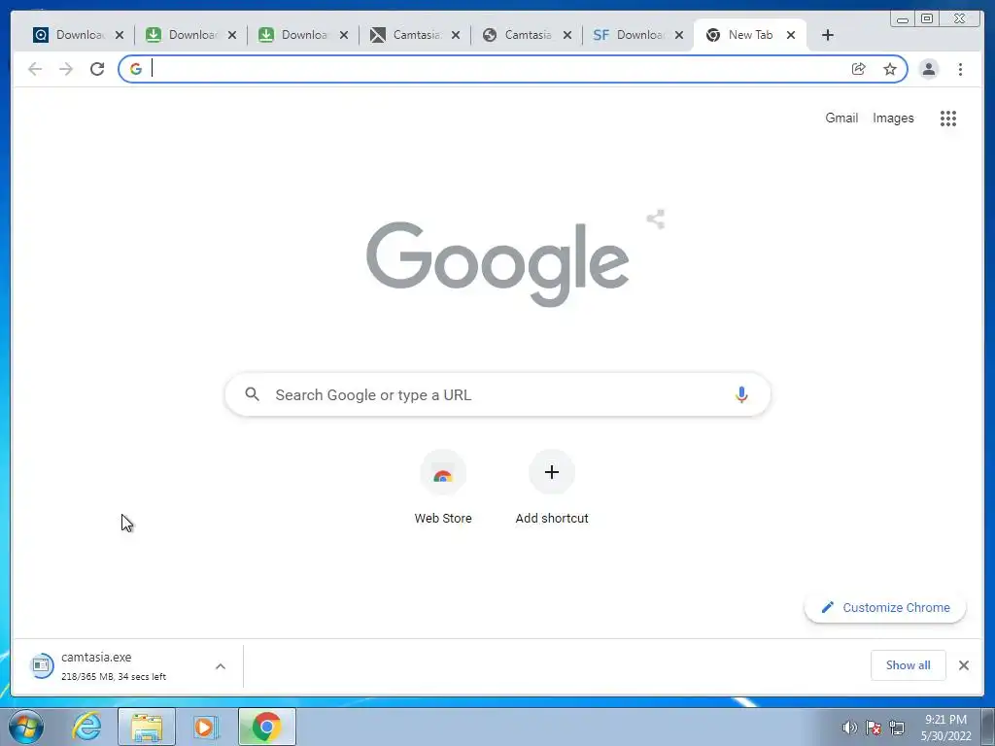The height and width of the screenshot is (746, 995).
Task: Close the Camtasia tab that has the globe icon
Action: pyautogui.click(x=567, y=35)
